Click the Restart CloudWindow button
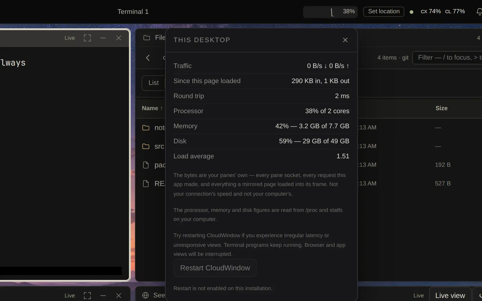Viewport: 482px width, 301px height. 215,268
